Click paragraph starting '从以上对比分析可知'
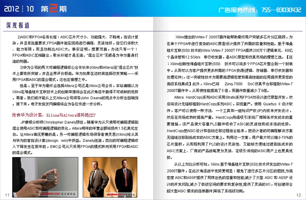Screen dimensions: 306x200 (x=230, y=178)
